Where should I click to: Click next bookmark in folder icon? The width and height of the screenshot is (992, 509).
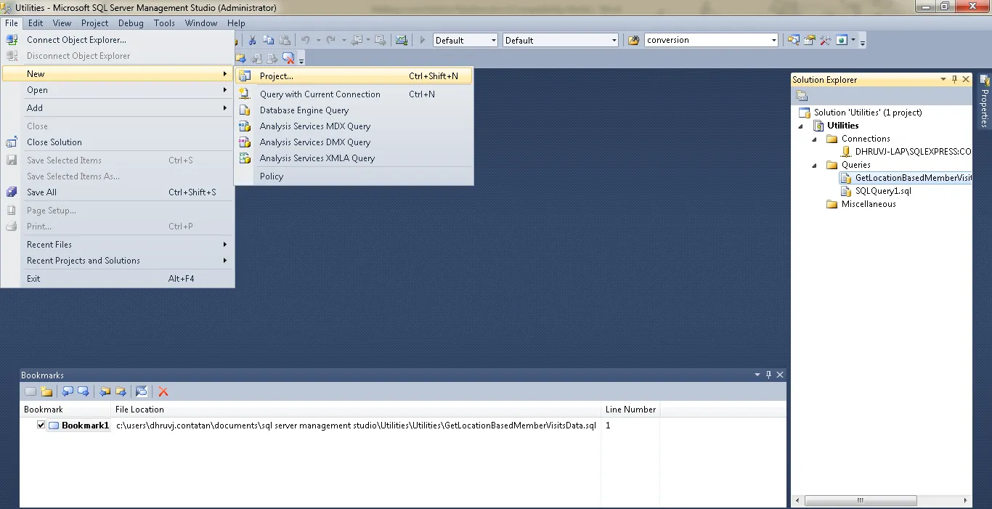(121, 391)
